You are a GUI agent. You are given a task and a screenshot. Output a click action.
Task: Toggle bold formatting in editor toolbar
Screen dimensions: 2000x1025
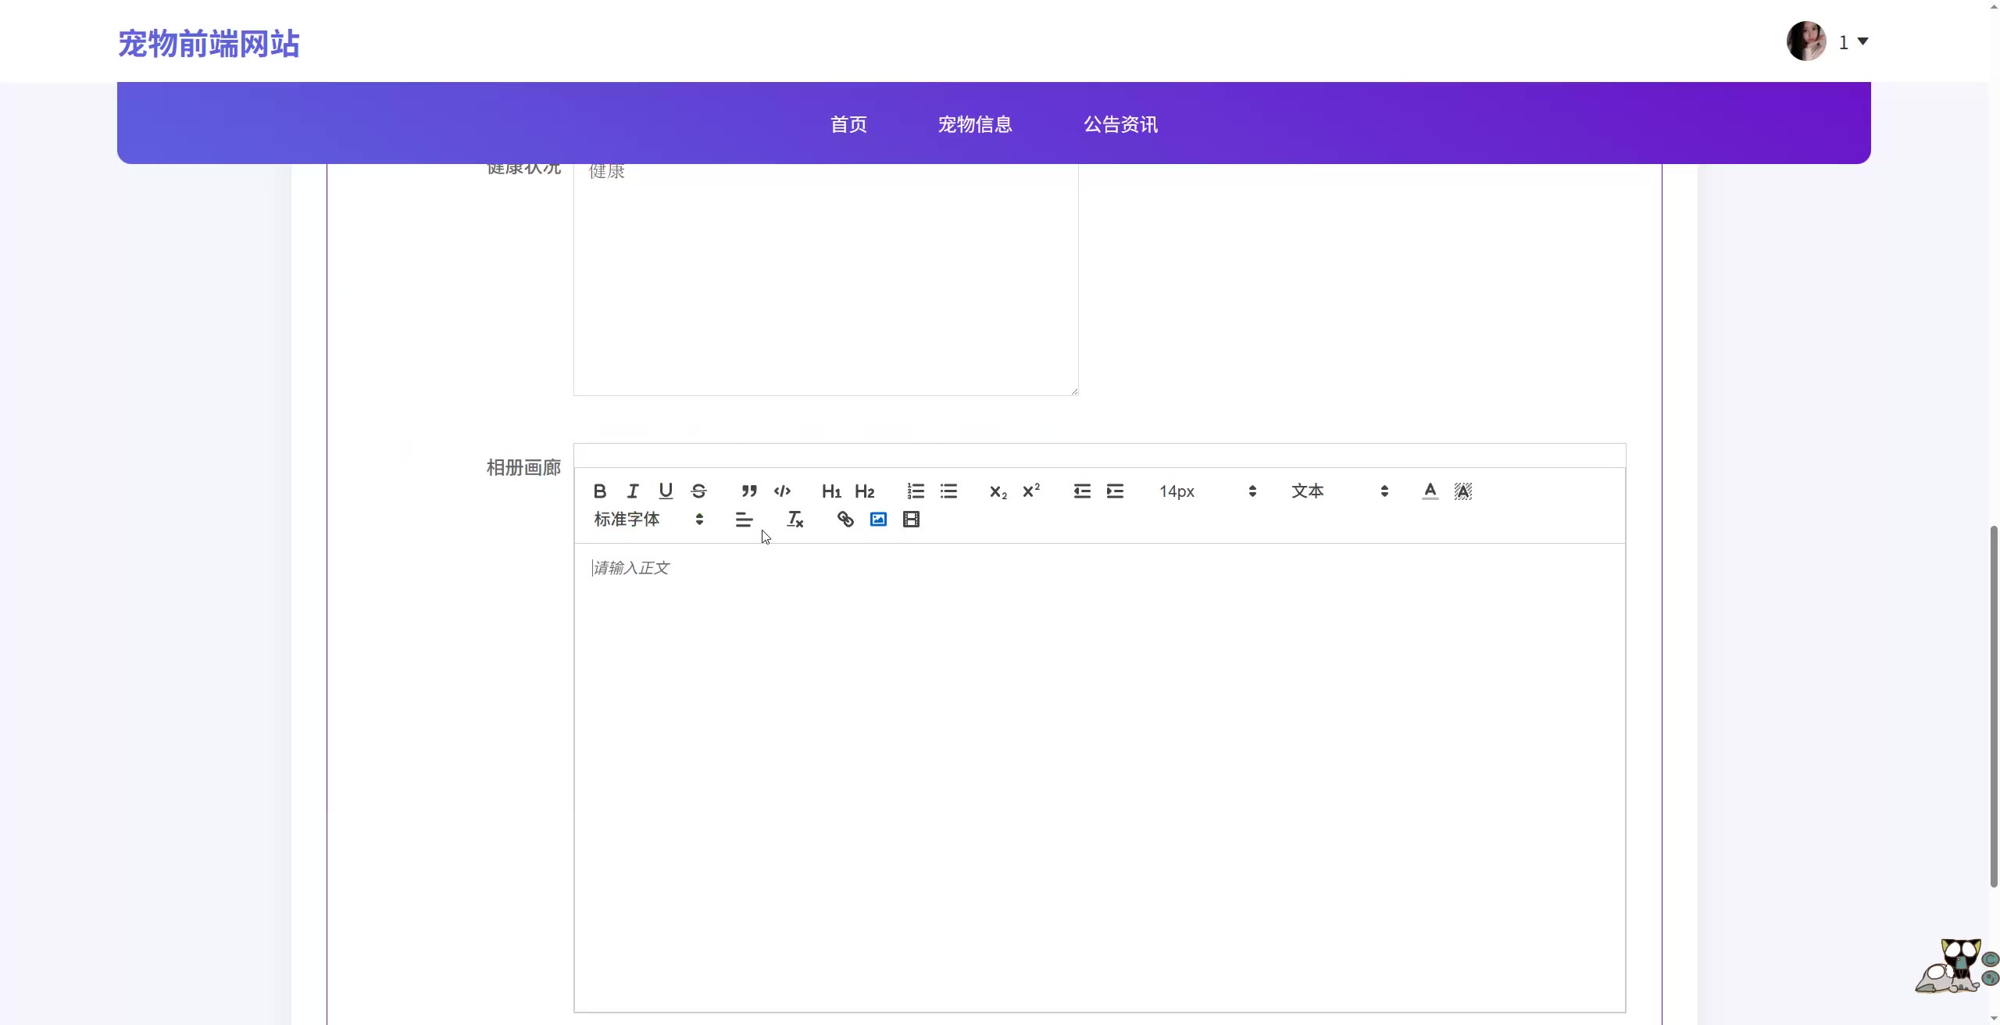[x=599, y=491]
